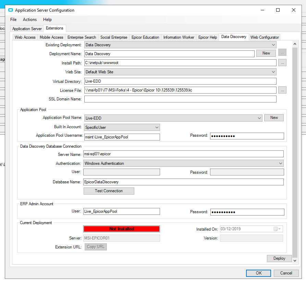Open the Epicor Education tab
Viewport: 306px width, 282px height.
(145, 37)
